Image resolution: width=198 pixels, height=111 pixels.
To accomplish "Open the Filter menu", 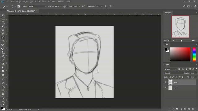I will pos(44,2).
